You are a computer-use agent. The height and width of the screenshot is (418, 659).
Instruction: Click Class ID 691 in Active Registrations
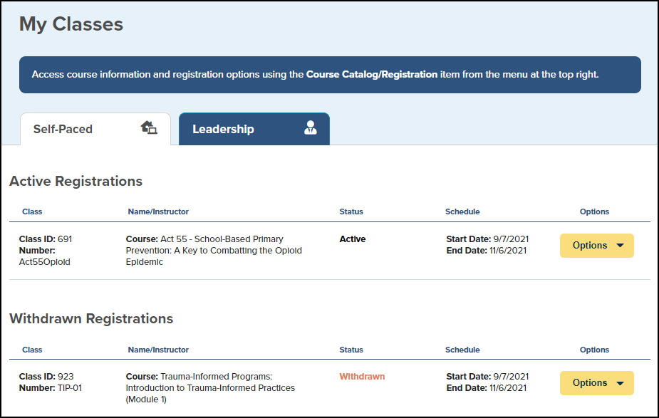(46, 239)
